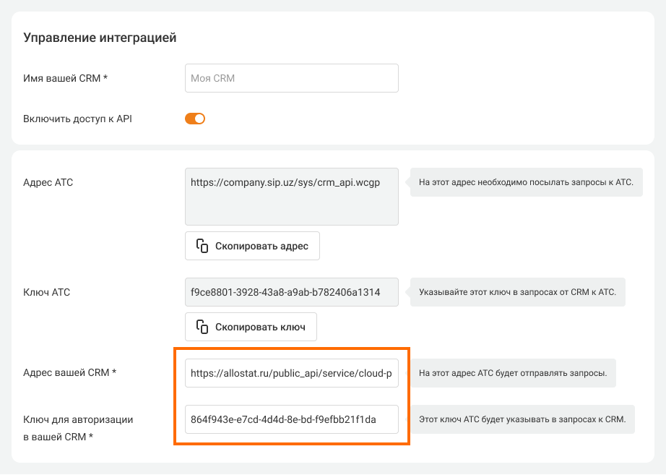Click the read-only Ключ АТС value field
The width and height of the screenshot is (666, 475).
coord(291,293)
